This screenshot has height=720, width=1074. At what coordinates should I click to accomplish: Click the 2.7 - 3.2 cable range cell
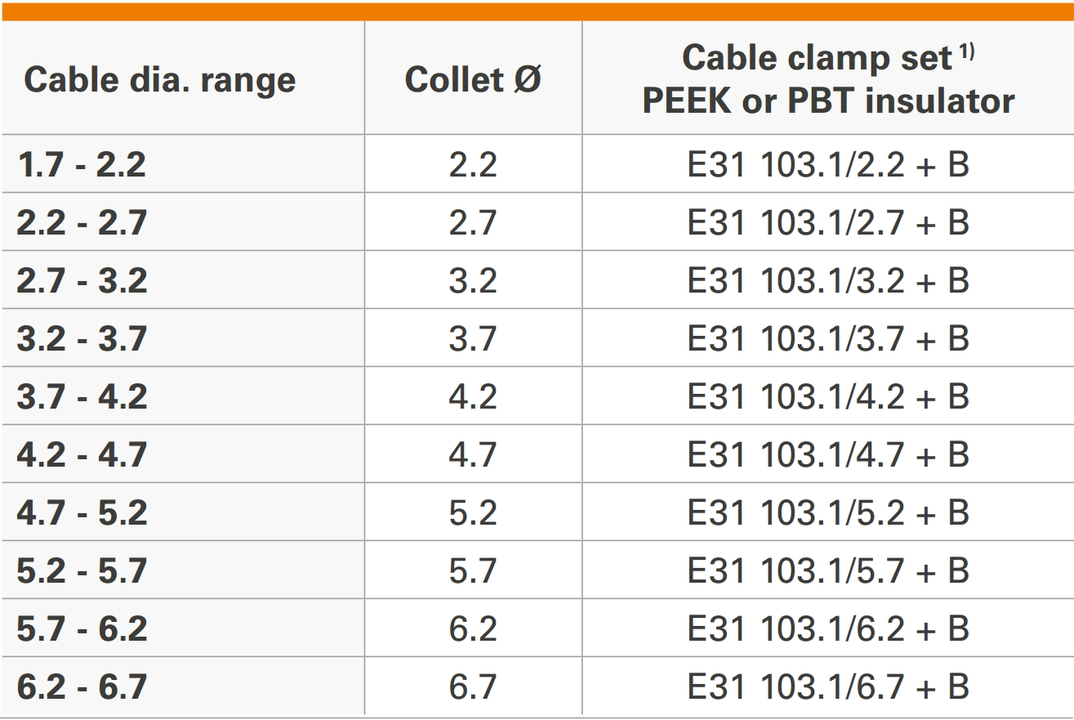click(x=82, y=281)
